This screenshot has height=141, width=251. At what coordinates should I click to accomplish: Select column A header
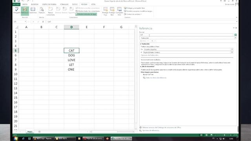pos(26,27)
